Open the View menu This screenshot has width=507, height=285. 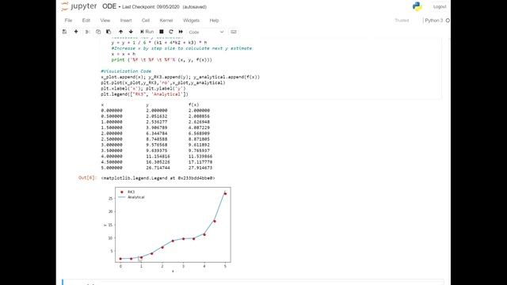[x=105, y=21]
